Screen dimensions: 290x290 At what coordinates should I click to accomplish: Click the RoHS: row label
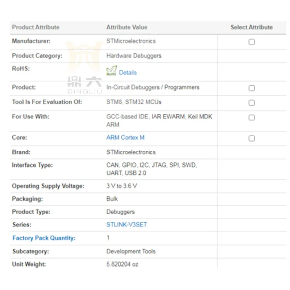click(x=21, y=69)
